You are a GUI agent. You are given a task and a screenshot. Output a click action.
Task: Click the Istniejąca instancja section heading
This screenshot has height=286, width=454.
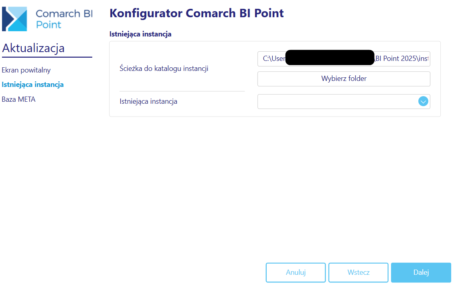(140, 34)
